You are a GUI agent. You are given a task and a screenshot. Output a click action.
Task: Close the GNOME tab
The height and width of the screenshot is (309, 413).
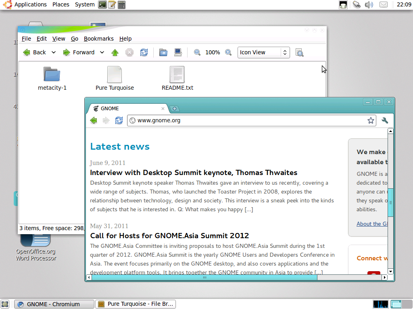tap(163, 109)
